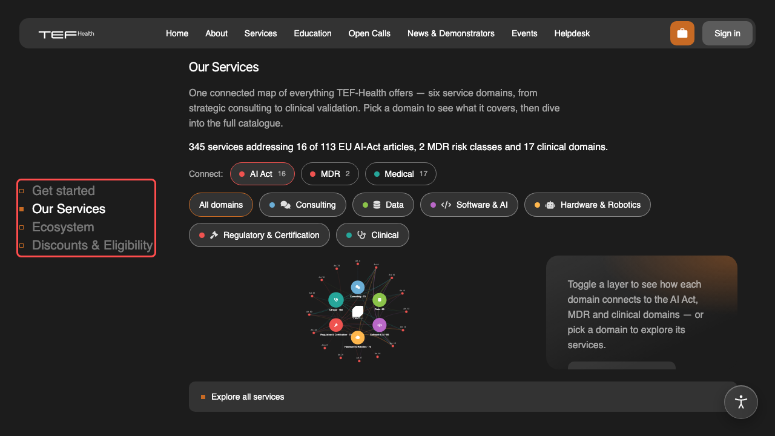
Task: Jump to Discounts & Eligibility in the sidebar
Action: (x=93, y=245)
